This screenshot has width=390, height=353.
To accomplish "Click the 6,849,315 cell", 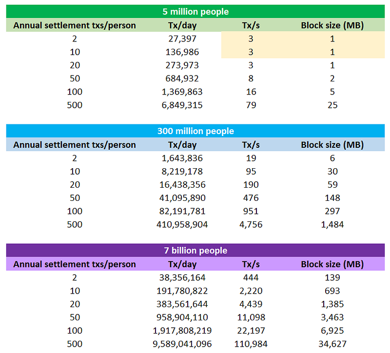I will tap(182, 105).
